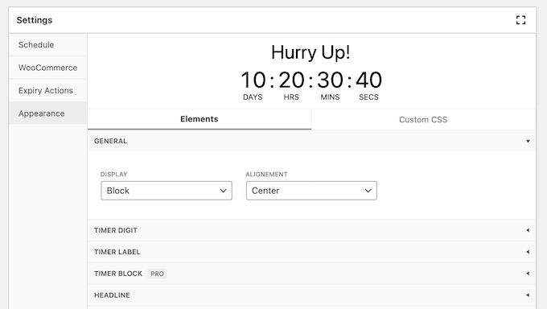Viewport: 547px width, 309px height.
Task: Click the 30 minutes digit in preview
Action: pyautogui.click(x=330, y=80)
